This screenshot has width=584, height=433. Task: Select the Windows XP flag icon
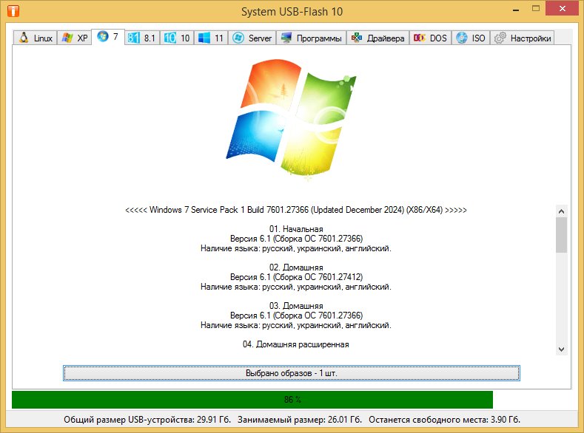[x=67, y=38]
